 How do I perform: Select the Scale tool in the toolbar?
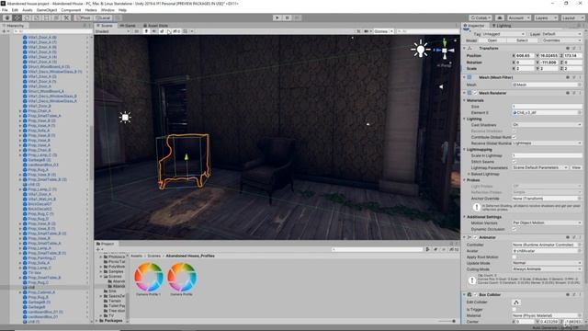(x=37, y=17)
